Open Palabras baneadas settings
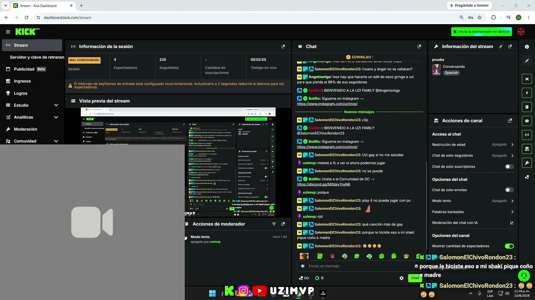The height and width of the screenshot is (300, 535). (x=473, y=212)
